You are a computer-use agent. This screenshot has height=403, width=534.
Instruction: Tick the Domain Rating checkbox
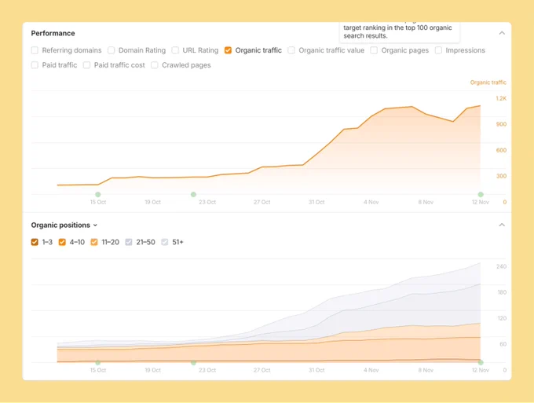[x=111, y=50]
